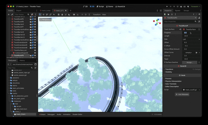Switch to the Script workspace
This screenshot has width=208, height=125.
pos(100,6)
